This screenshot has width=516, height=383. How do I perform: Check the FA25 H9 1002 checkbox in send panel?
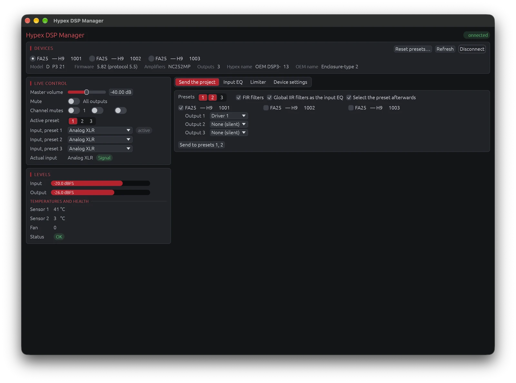pos(266,108)
